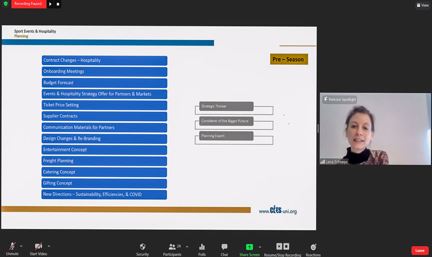
Task: Open the Chat panel
Action: pyautogui.click(x=224, y=249)
